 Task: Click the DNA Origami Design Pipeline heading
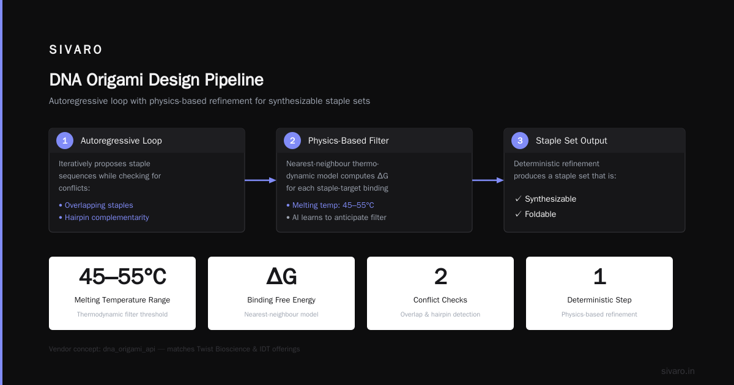coord(157,80)
